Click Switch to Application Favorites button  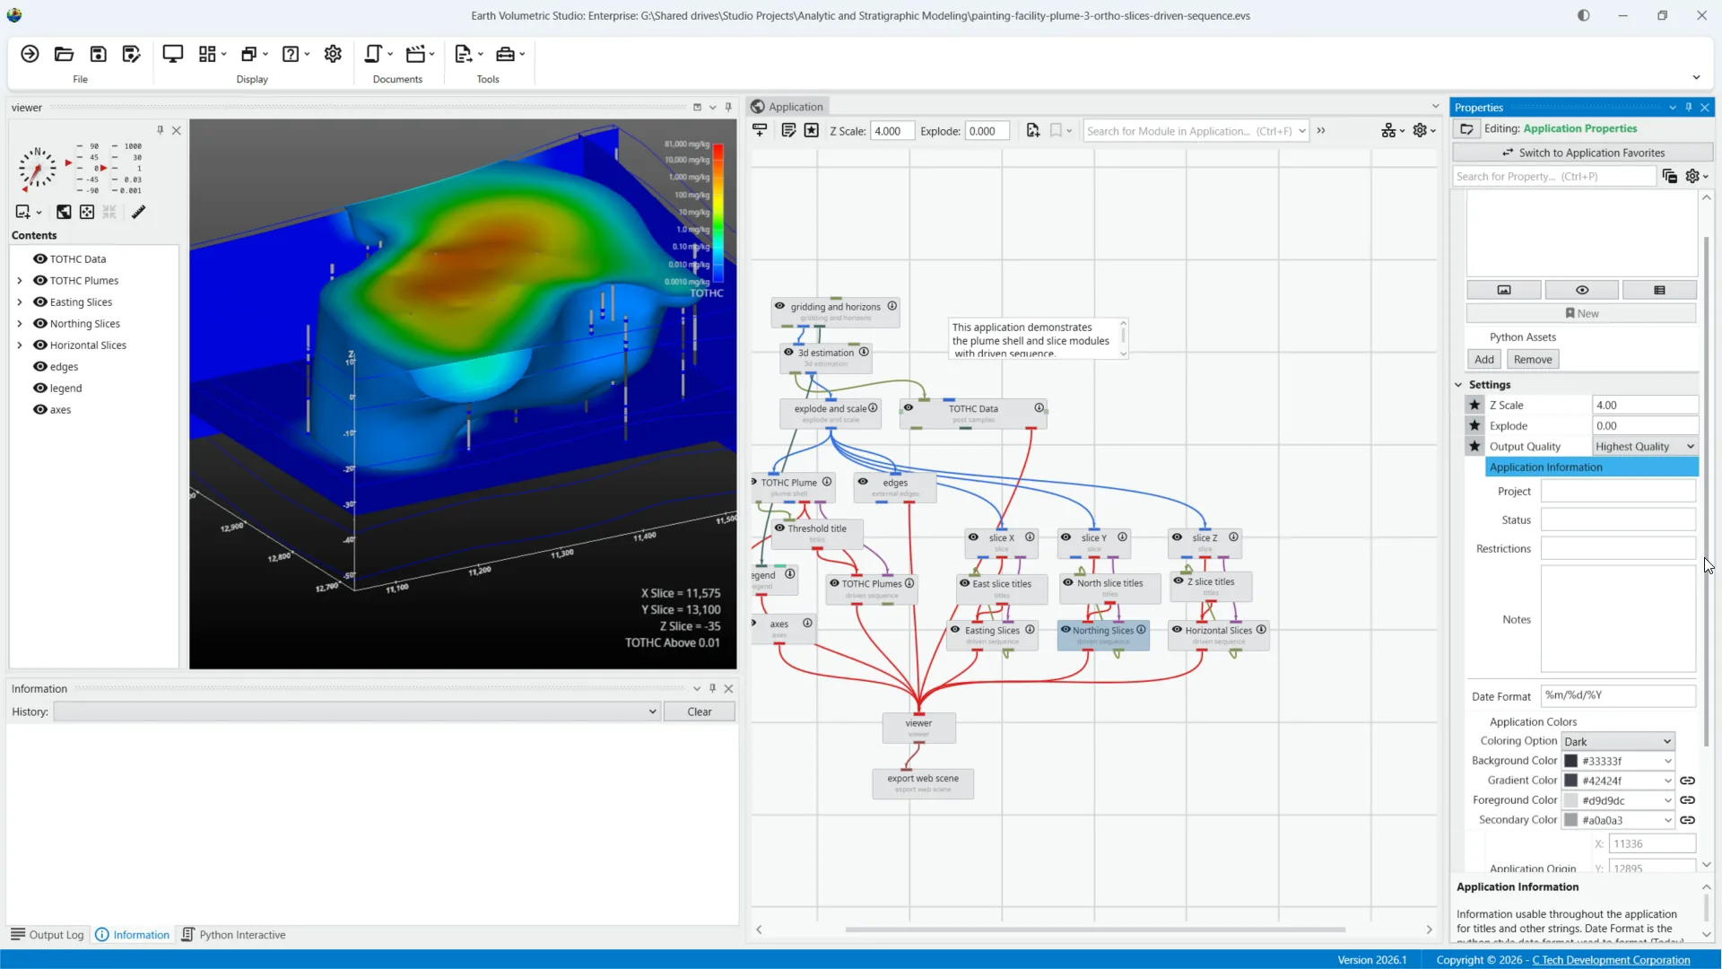coord(1583,153)
